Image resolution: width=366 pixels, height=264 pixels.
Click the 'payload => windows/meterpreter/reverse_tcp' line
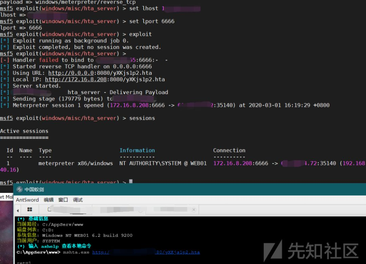[68, 2]
